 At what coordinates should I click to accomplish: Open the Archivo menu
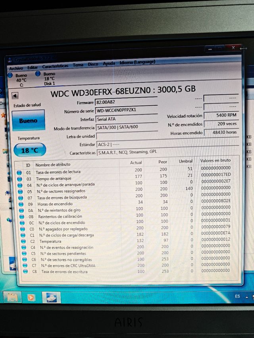(x=16, y=68)
